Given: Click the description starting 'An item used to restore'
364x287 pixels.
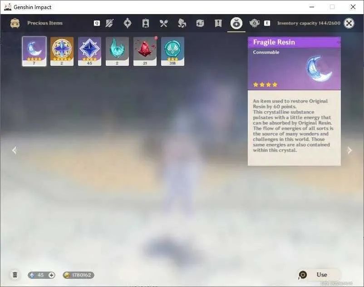Looking at the screenshot, I should (293, 126).
